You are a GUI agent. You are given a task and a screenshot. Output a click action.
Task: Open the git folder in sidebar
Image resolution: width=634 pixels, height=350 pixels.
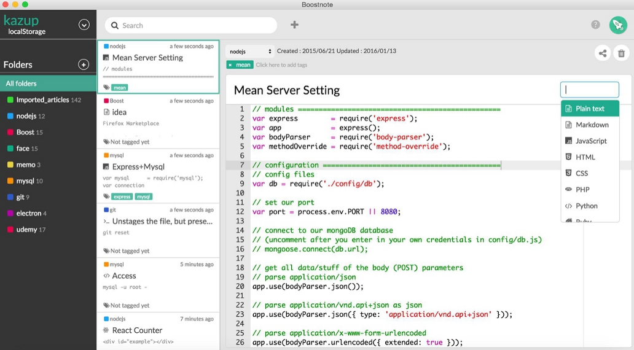click(x=48, y=197)
